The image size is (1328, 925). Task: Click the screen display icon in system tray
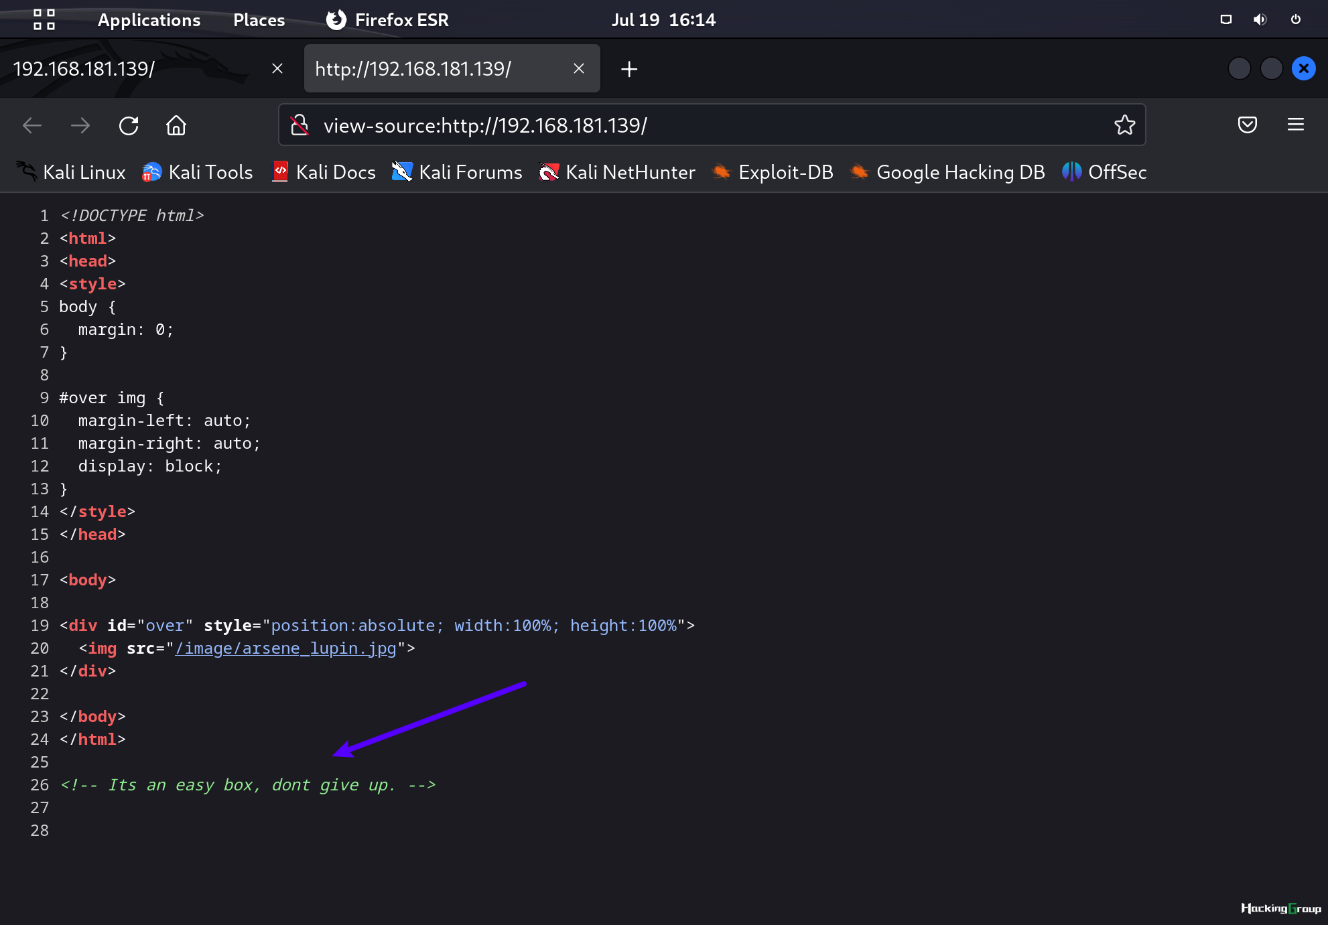point(1226,19)
